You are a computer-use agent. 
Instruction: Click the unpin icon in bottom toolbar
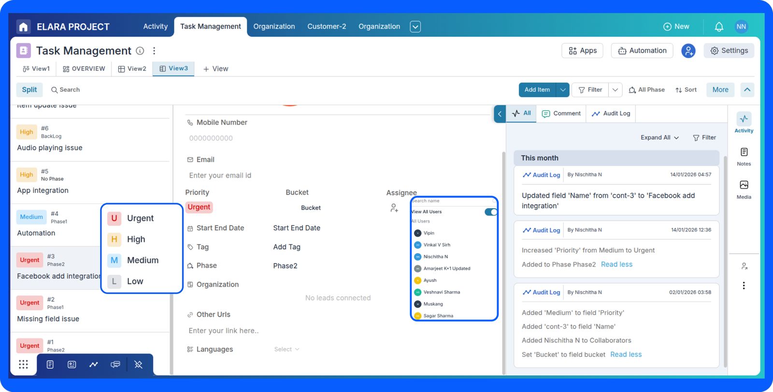point(139,364)
